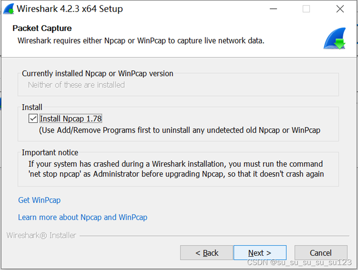
Task: Click 'Currently installed Npcap or WinPcap version' label
Action: [x=98, y=74]
